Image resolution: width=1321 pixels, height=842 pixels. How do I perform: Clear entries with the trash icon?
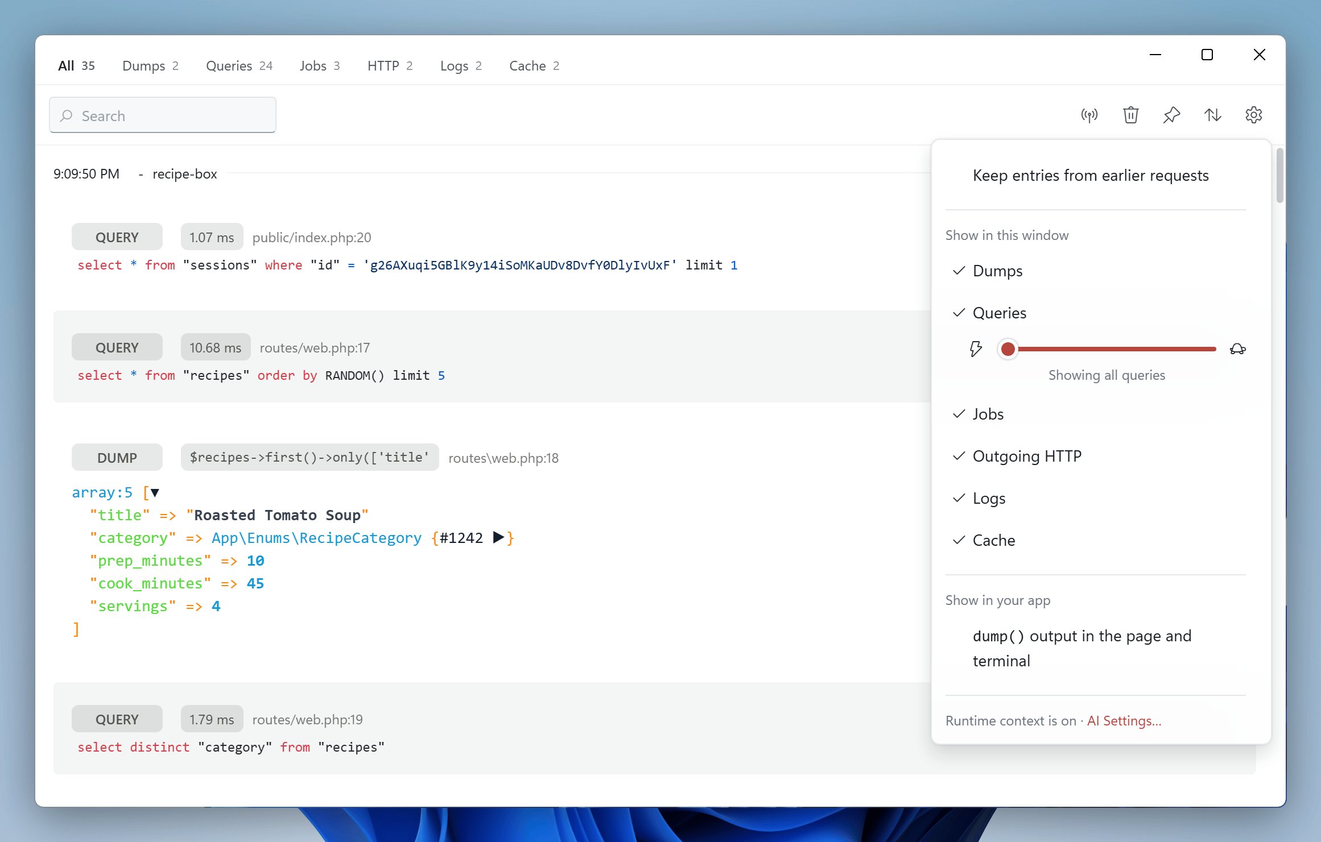point(1130,115)
